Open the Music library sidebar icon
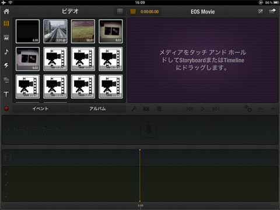Image resolution: width=280 pixels, height=210 pixels. coord(6,52)
